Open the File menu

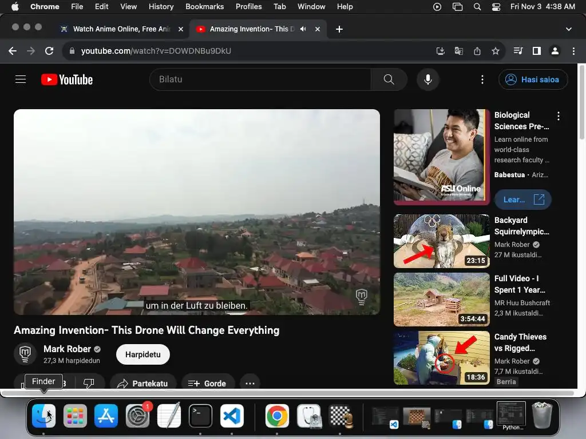tap(77, 7)
